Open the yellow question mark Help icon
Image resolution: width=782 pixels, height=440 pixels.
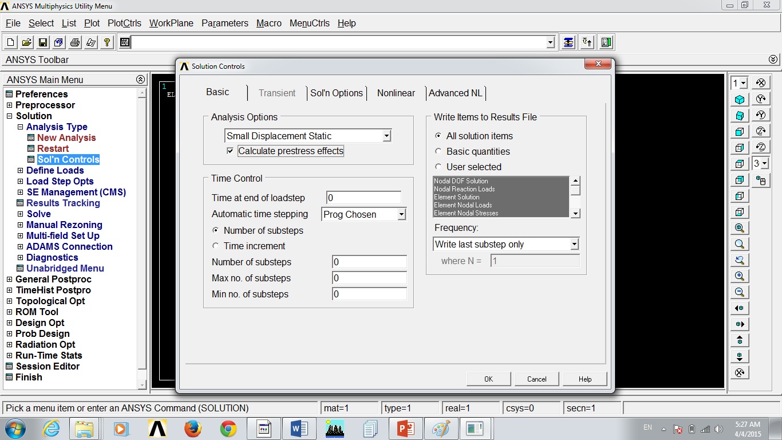tap(106, 42)
